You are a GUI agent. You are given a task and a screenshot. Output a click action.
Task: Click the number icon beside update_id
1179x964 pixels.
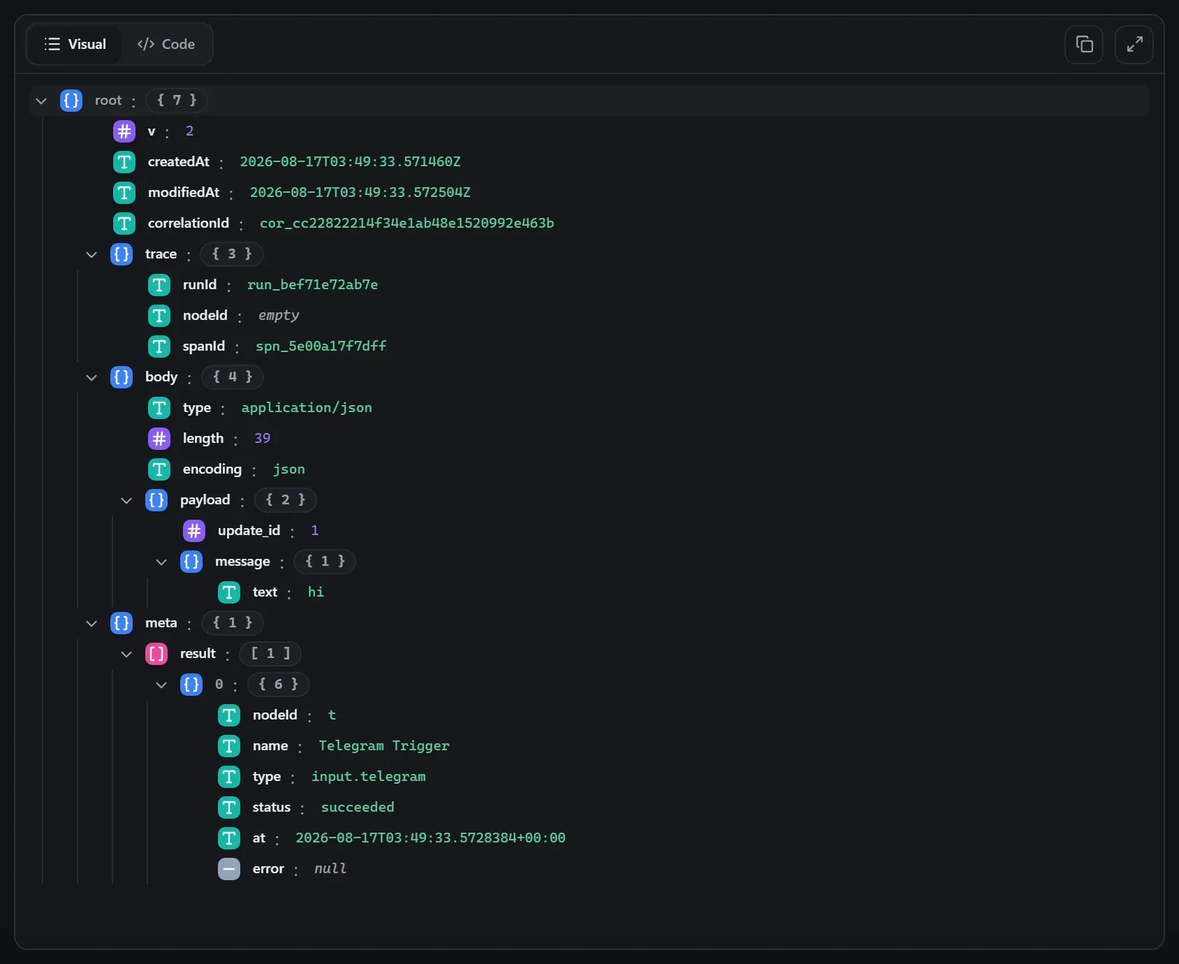[x=194, y=531]
